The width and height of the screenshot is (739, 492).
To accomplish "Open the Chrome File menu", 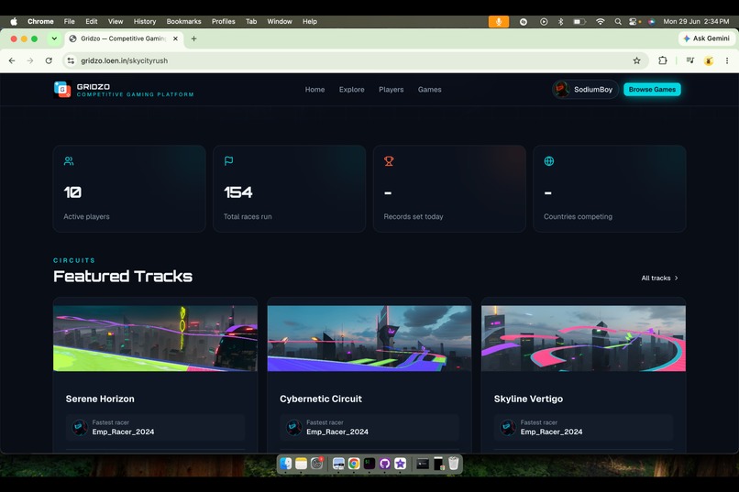I will coord(70,22).
